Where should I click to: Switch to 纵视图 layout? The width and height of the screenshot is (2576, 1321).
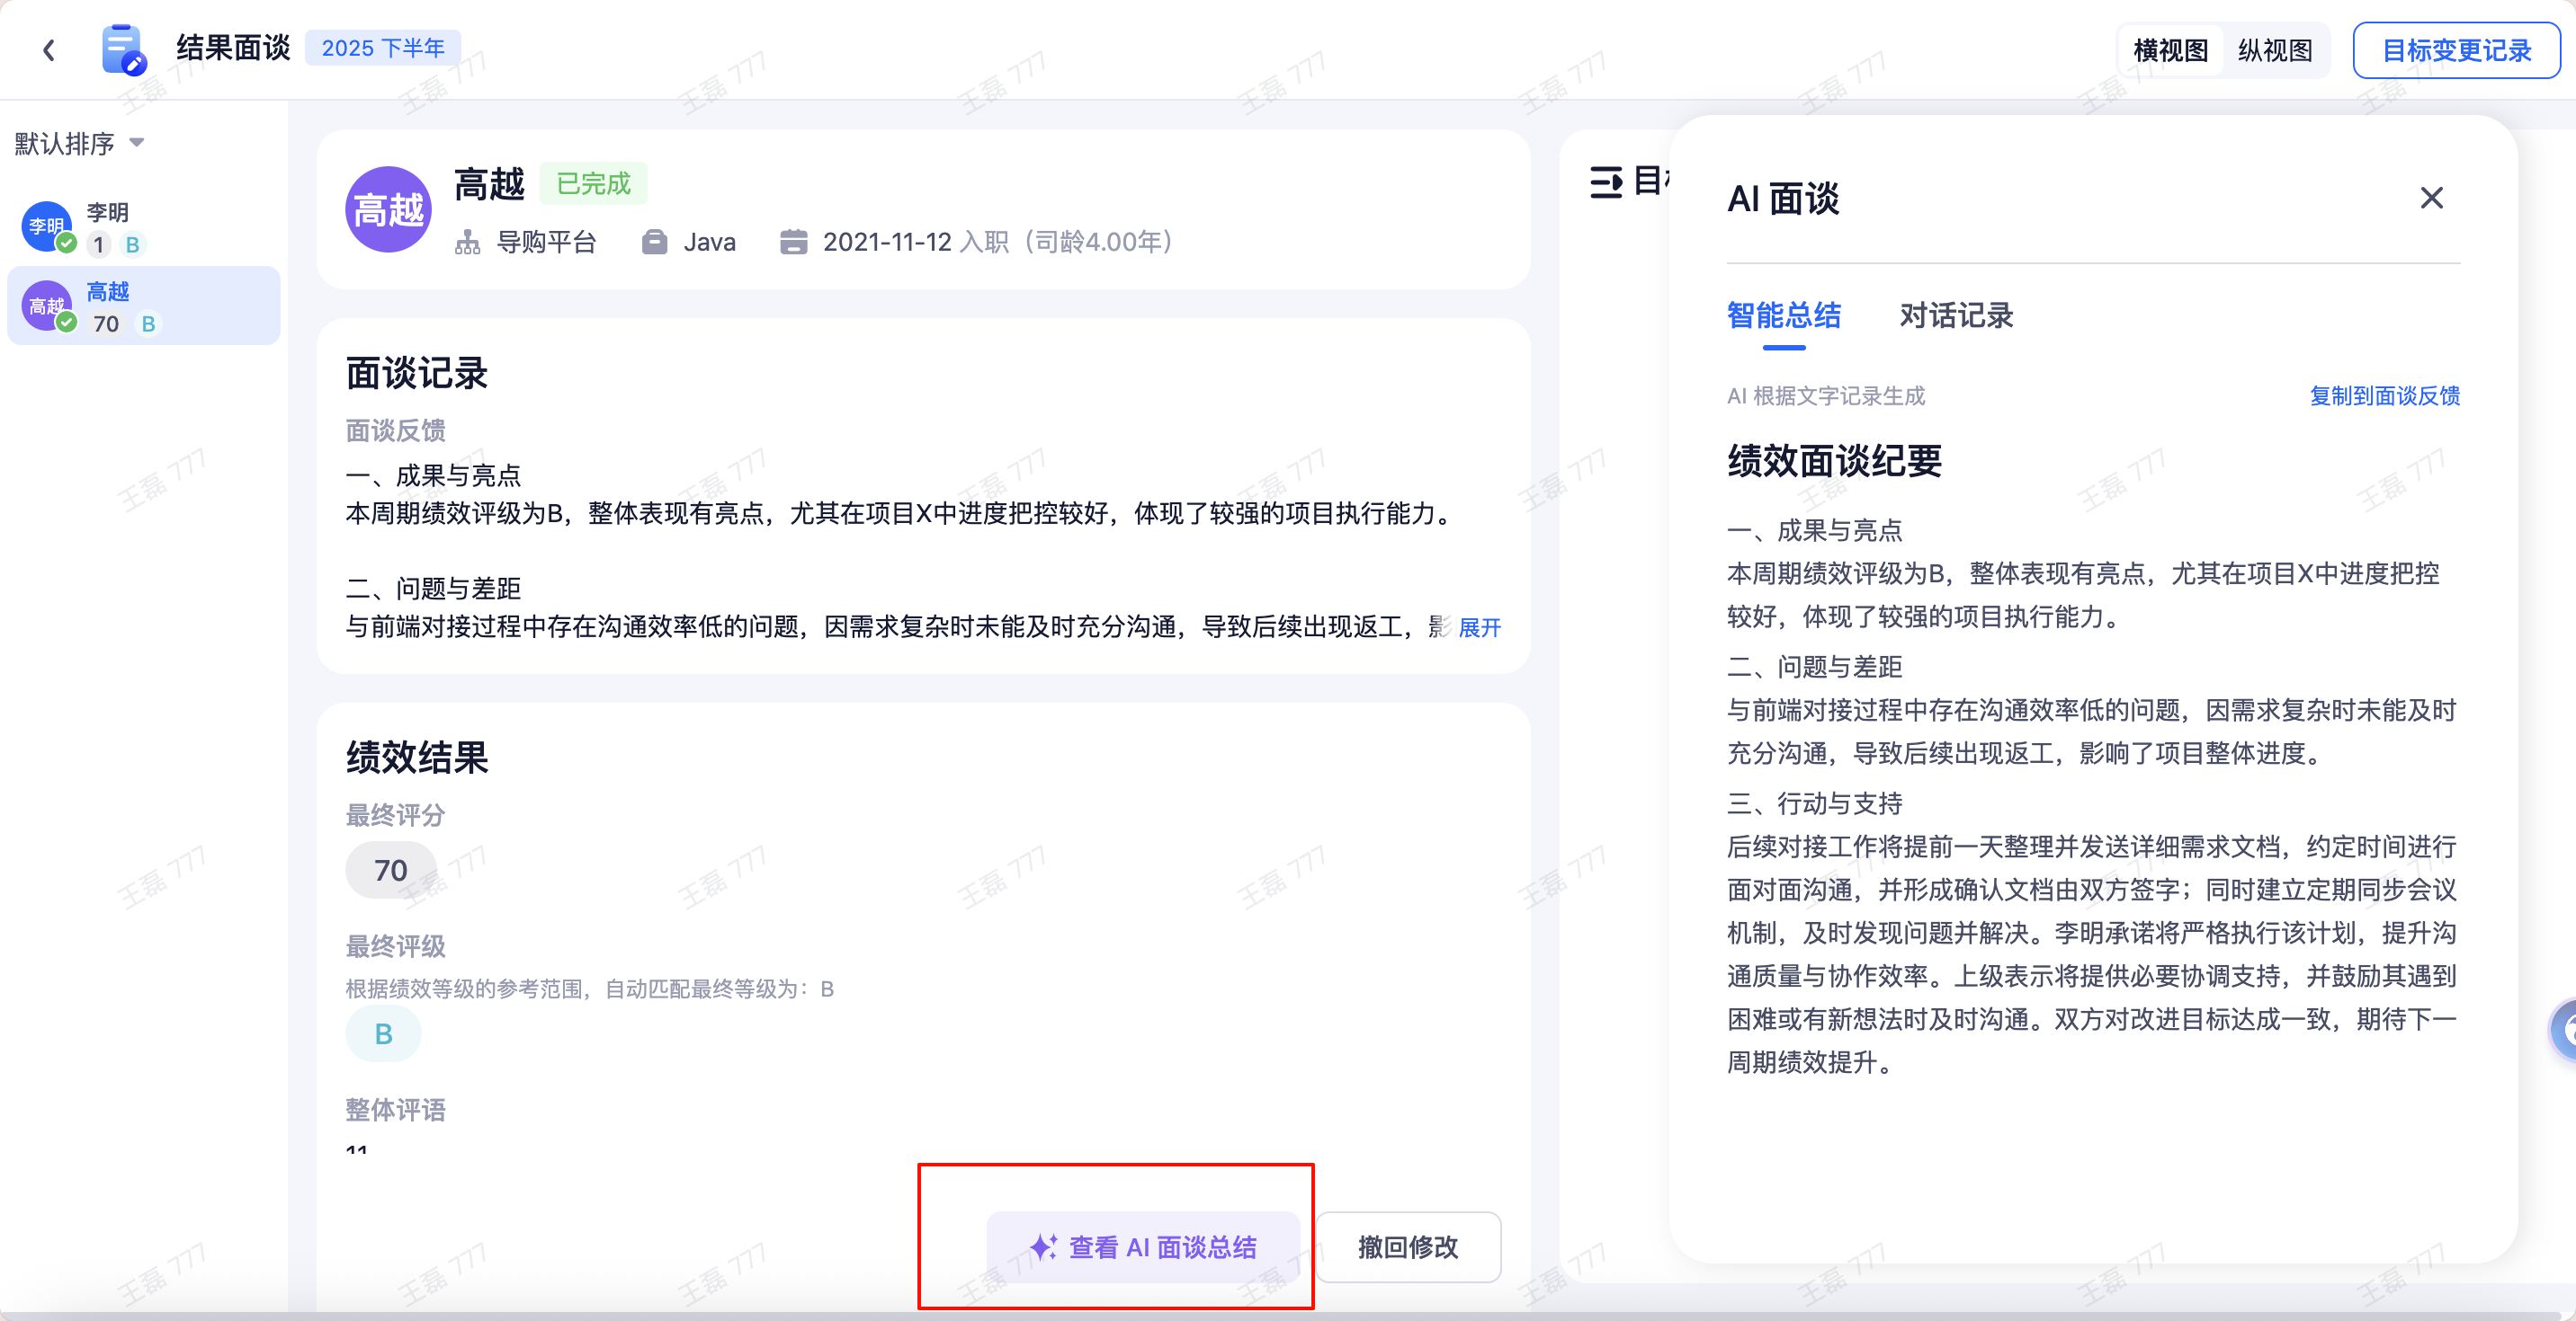tap(2275, 50)
